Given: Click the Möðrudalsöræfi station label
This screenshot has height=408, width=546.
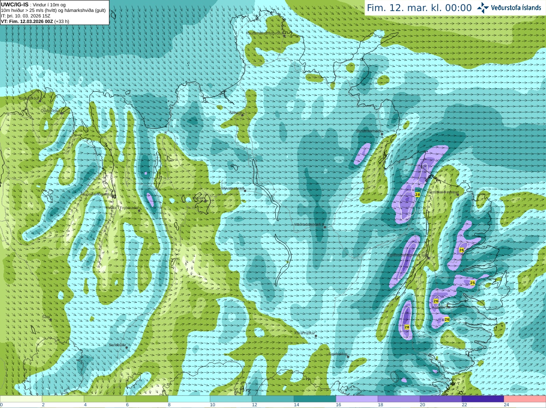Looking at the screenshot, I should pos(309,224).
